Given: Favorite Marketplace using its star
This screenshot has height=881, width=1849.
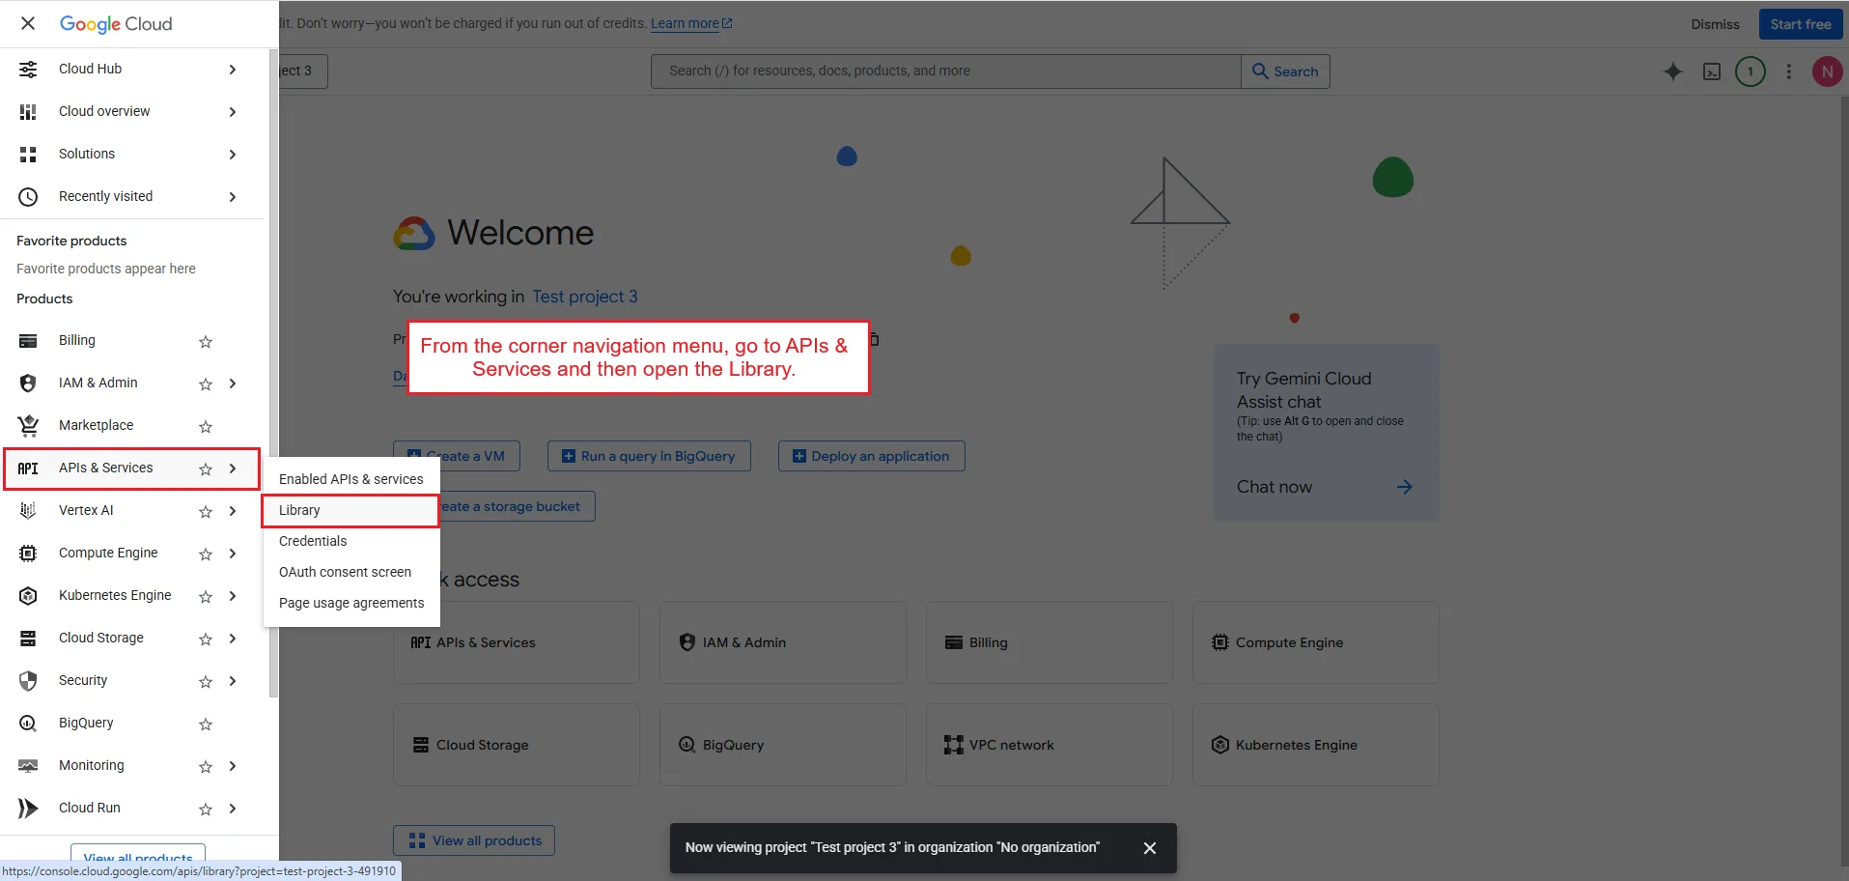Looking at the screenshot, I should [x=206, y=426].
